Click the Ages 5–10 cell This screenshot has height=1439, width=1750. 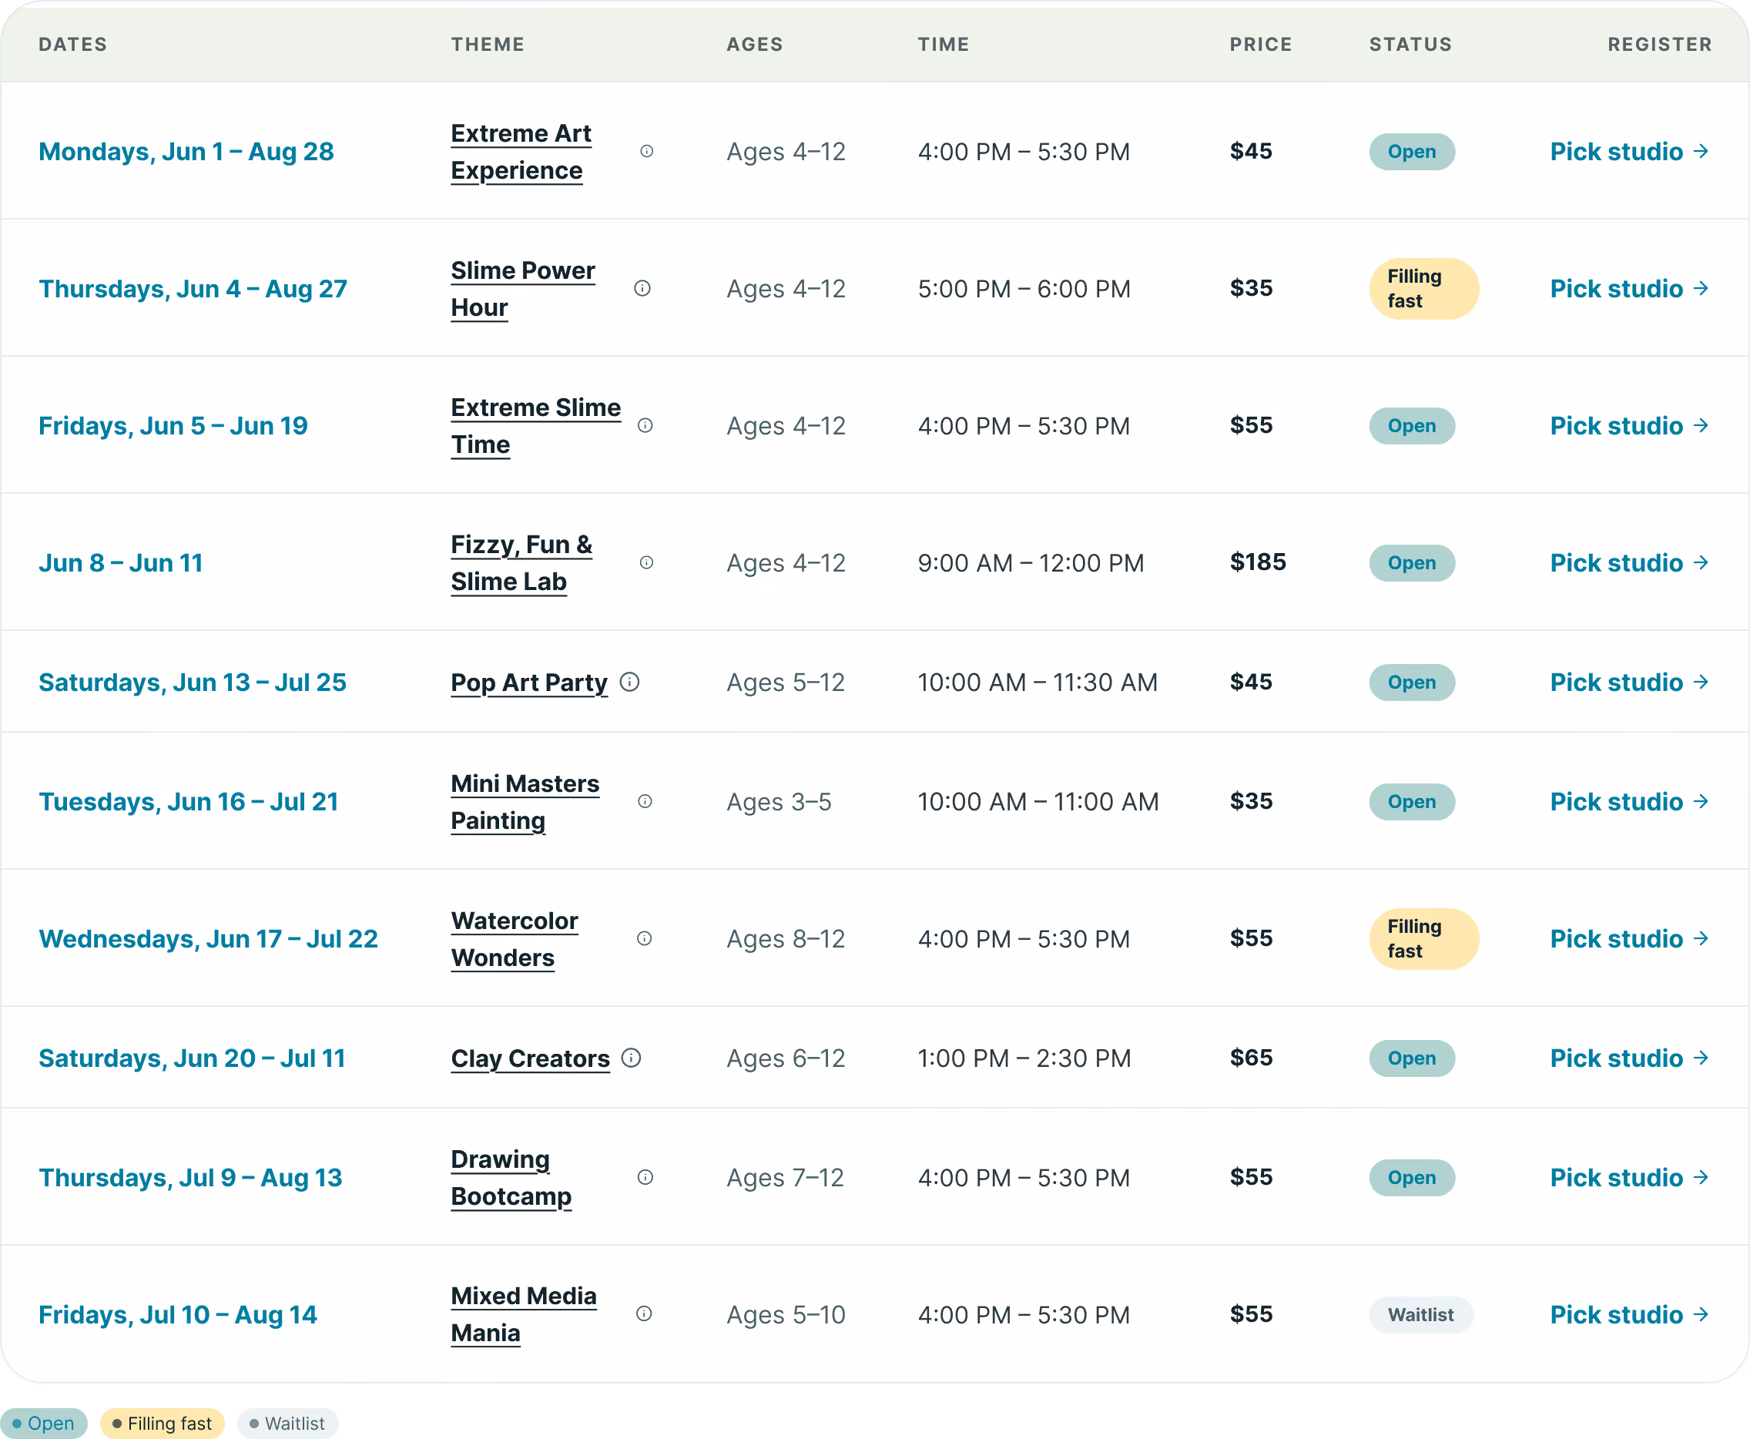tap(786, 1315)
